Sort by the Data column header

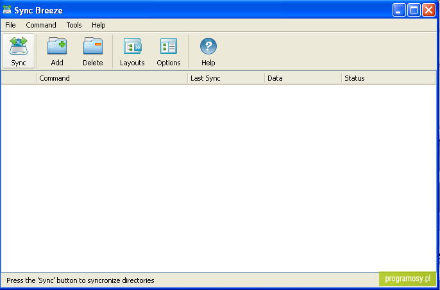(303, 78)
